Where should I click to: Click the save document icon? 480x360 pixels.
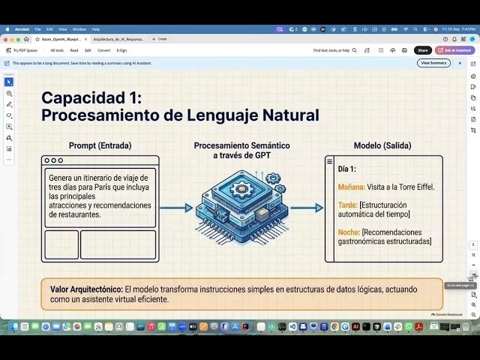pyautogui.click(x=381, y=50)
